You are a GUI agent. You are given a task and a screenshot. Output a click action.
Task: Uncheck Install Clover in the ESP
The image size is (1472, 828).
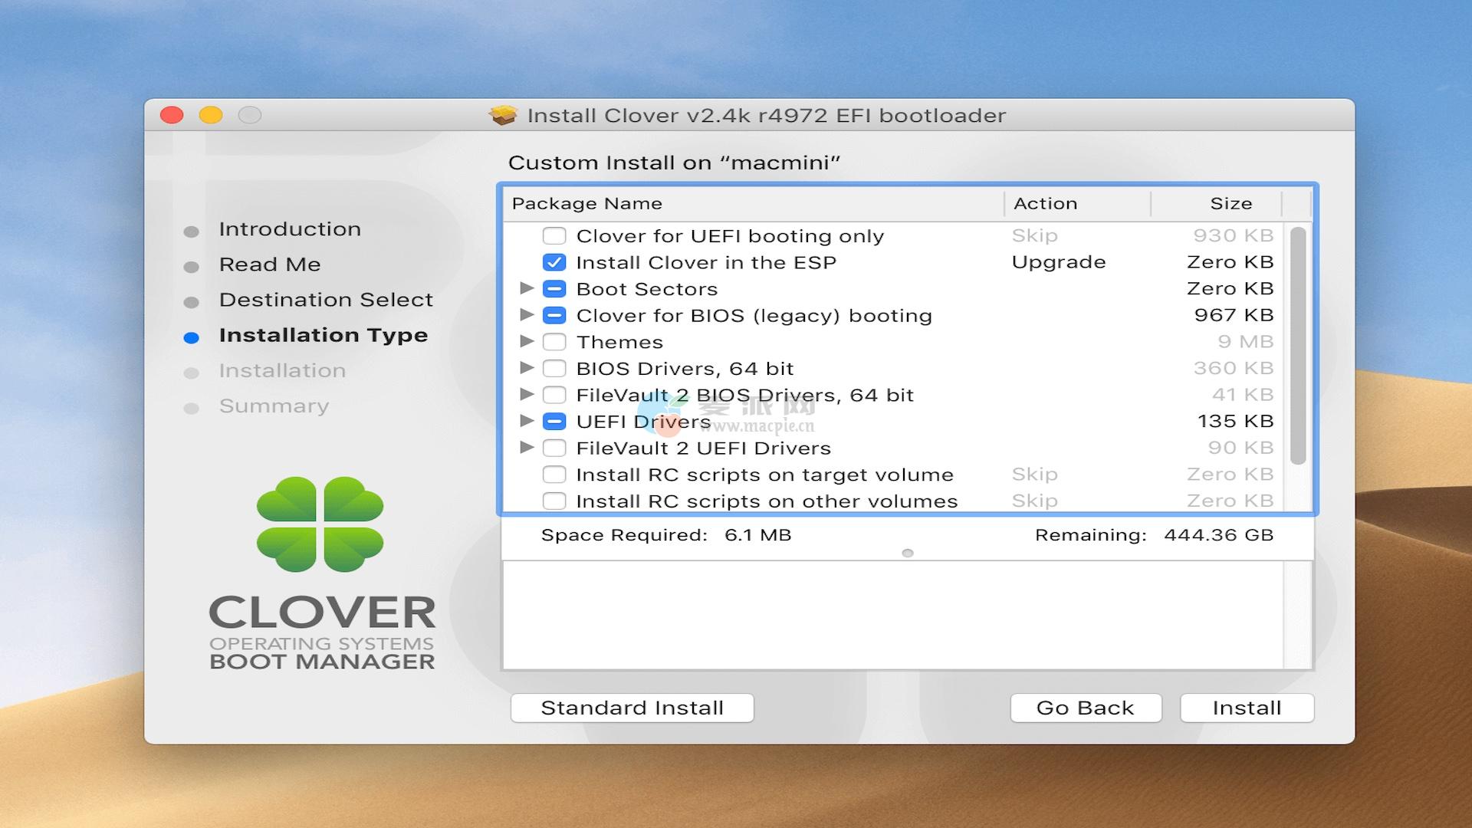554,262
